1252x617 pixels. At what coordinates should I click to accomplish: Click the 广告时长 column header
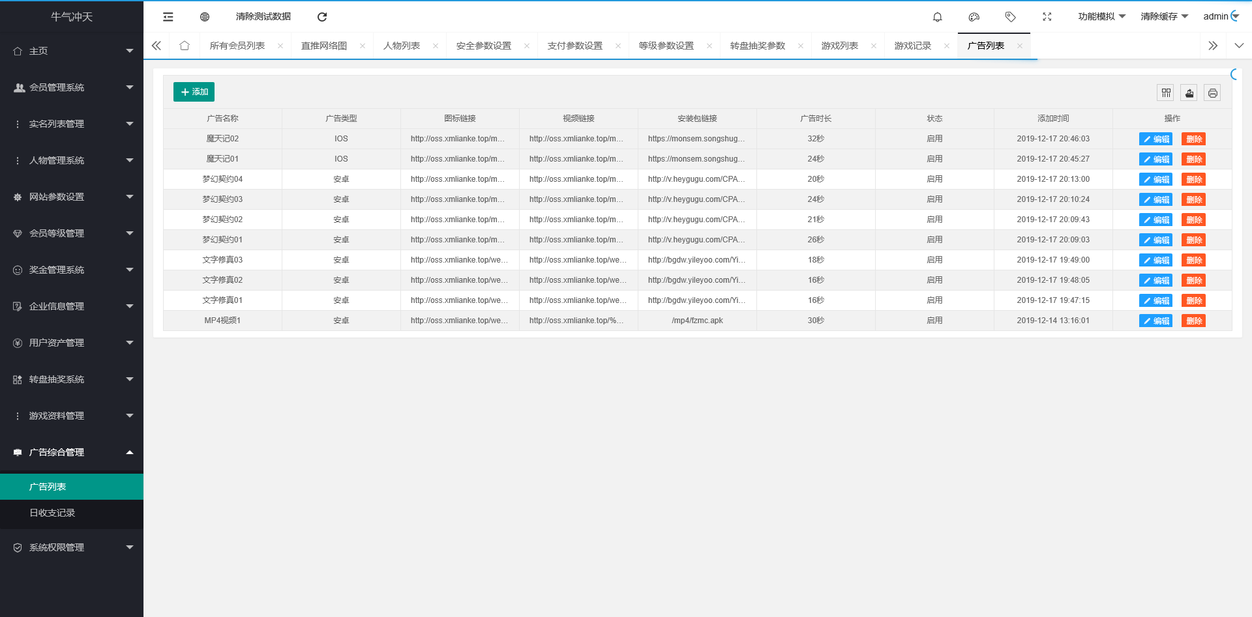[816, 119]
